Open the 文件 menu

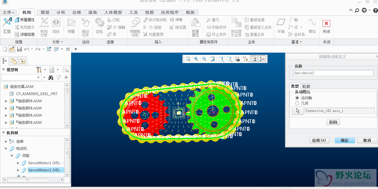pyautogui.click(x=8, y=13)
